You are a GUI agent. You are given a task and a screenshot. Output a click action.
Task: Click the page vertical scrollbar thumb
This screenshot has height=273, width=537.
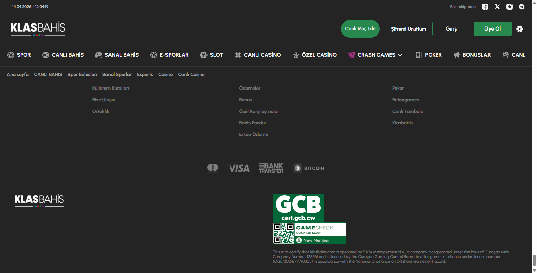[x=534, y=260]
